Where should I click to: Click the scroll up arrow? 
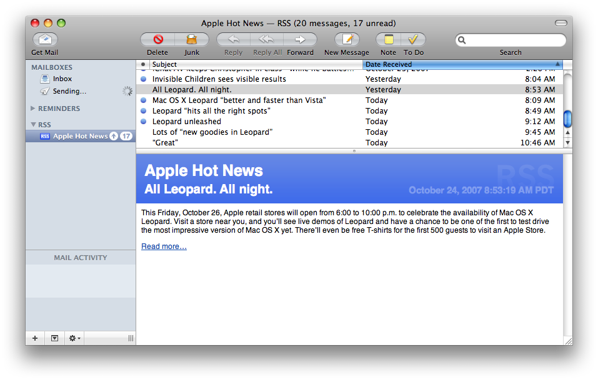tap(567, 132)
